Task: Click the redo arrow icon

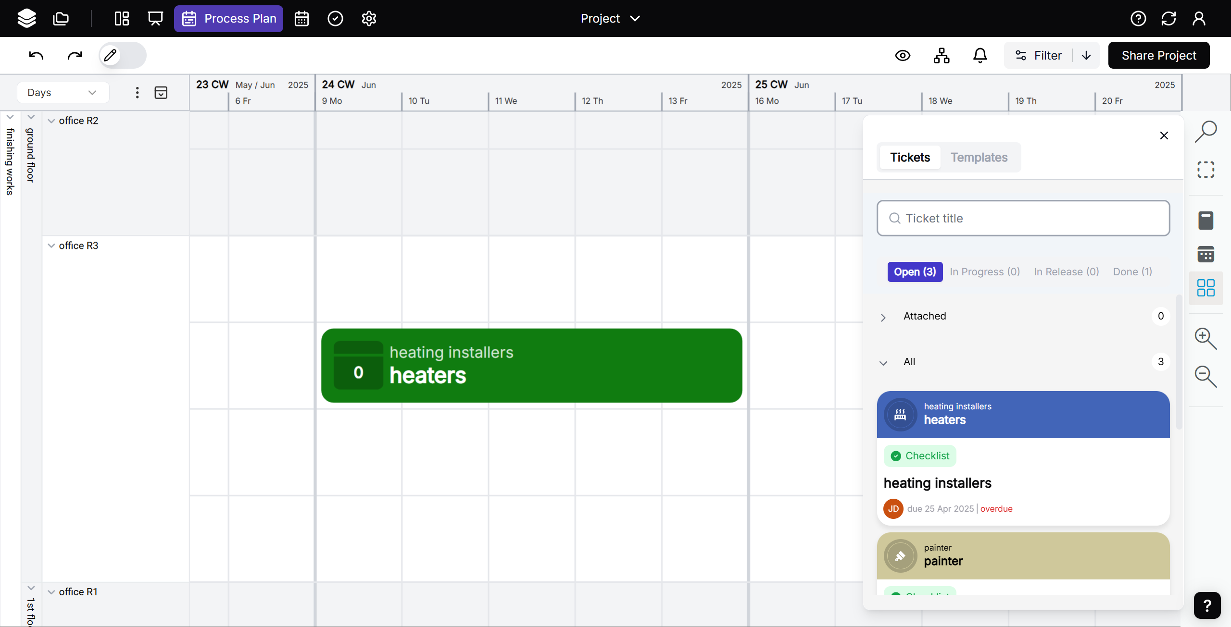Action: pyautogui.click(x=75, y=55)
